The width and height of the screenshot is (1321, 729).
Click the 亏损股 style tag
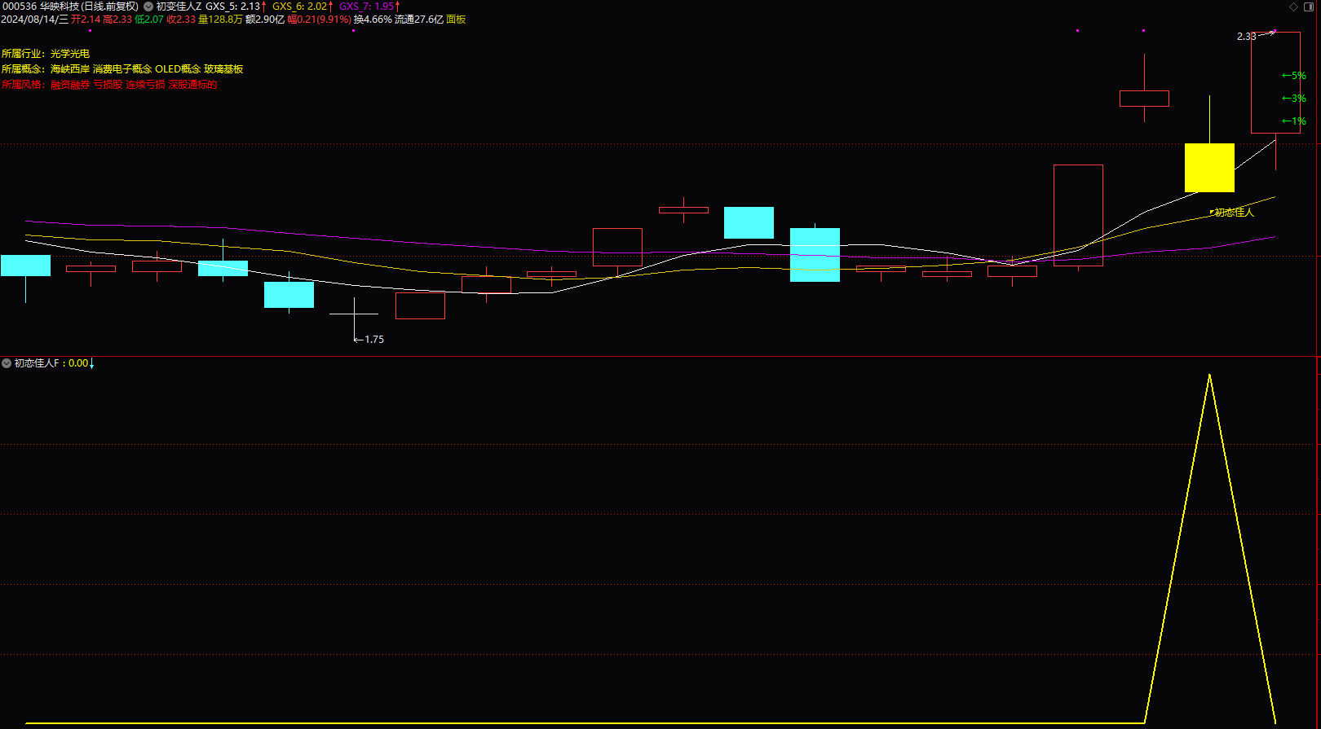coord(108,85)
